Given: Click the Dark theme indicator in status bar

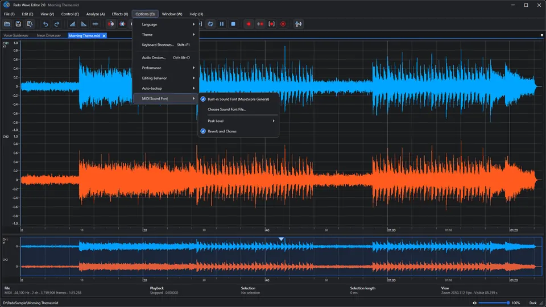Looking at the screenshot, I should click(533, 303).
